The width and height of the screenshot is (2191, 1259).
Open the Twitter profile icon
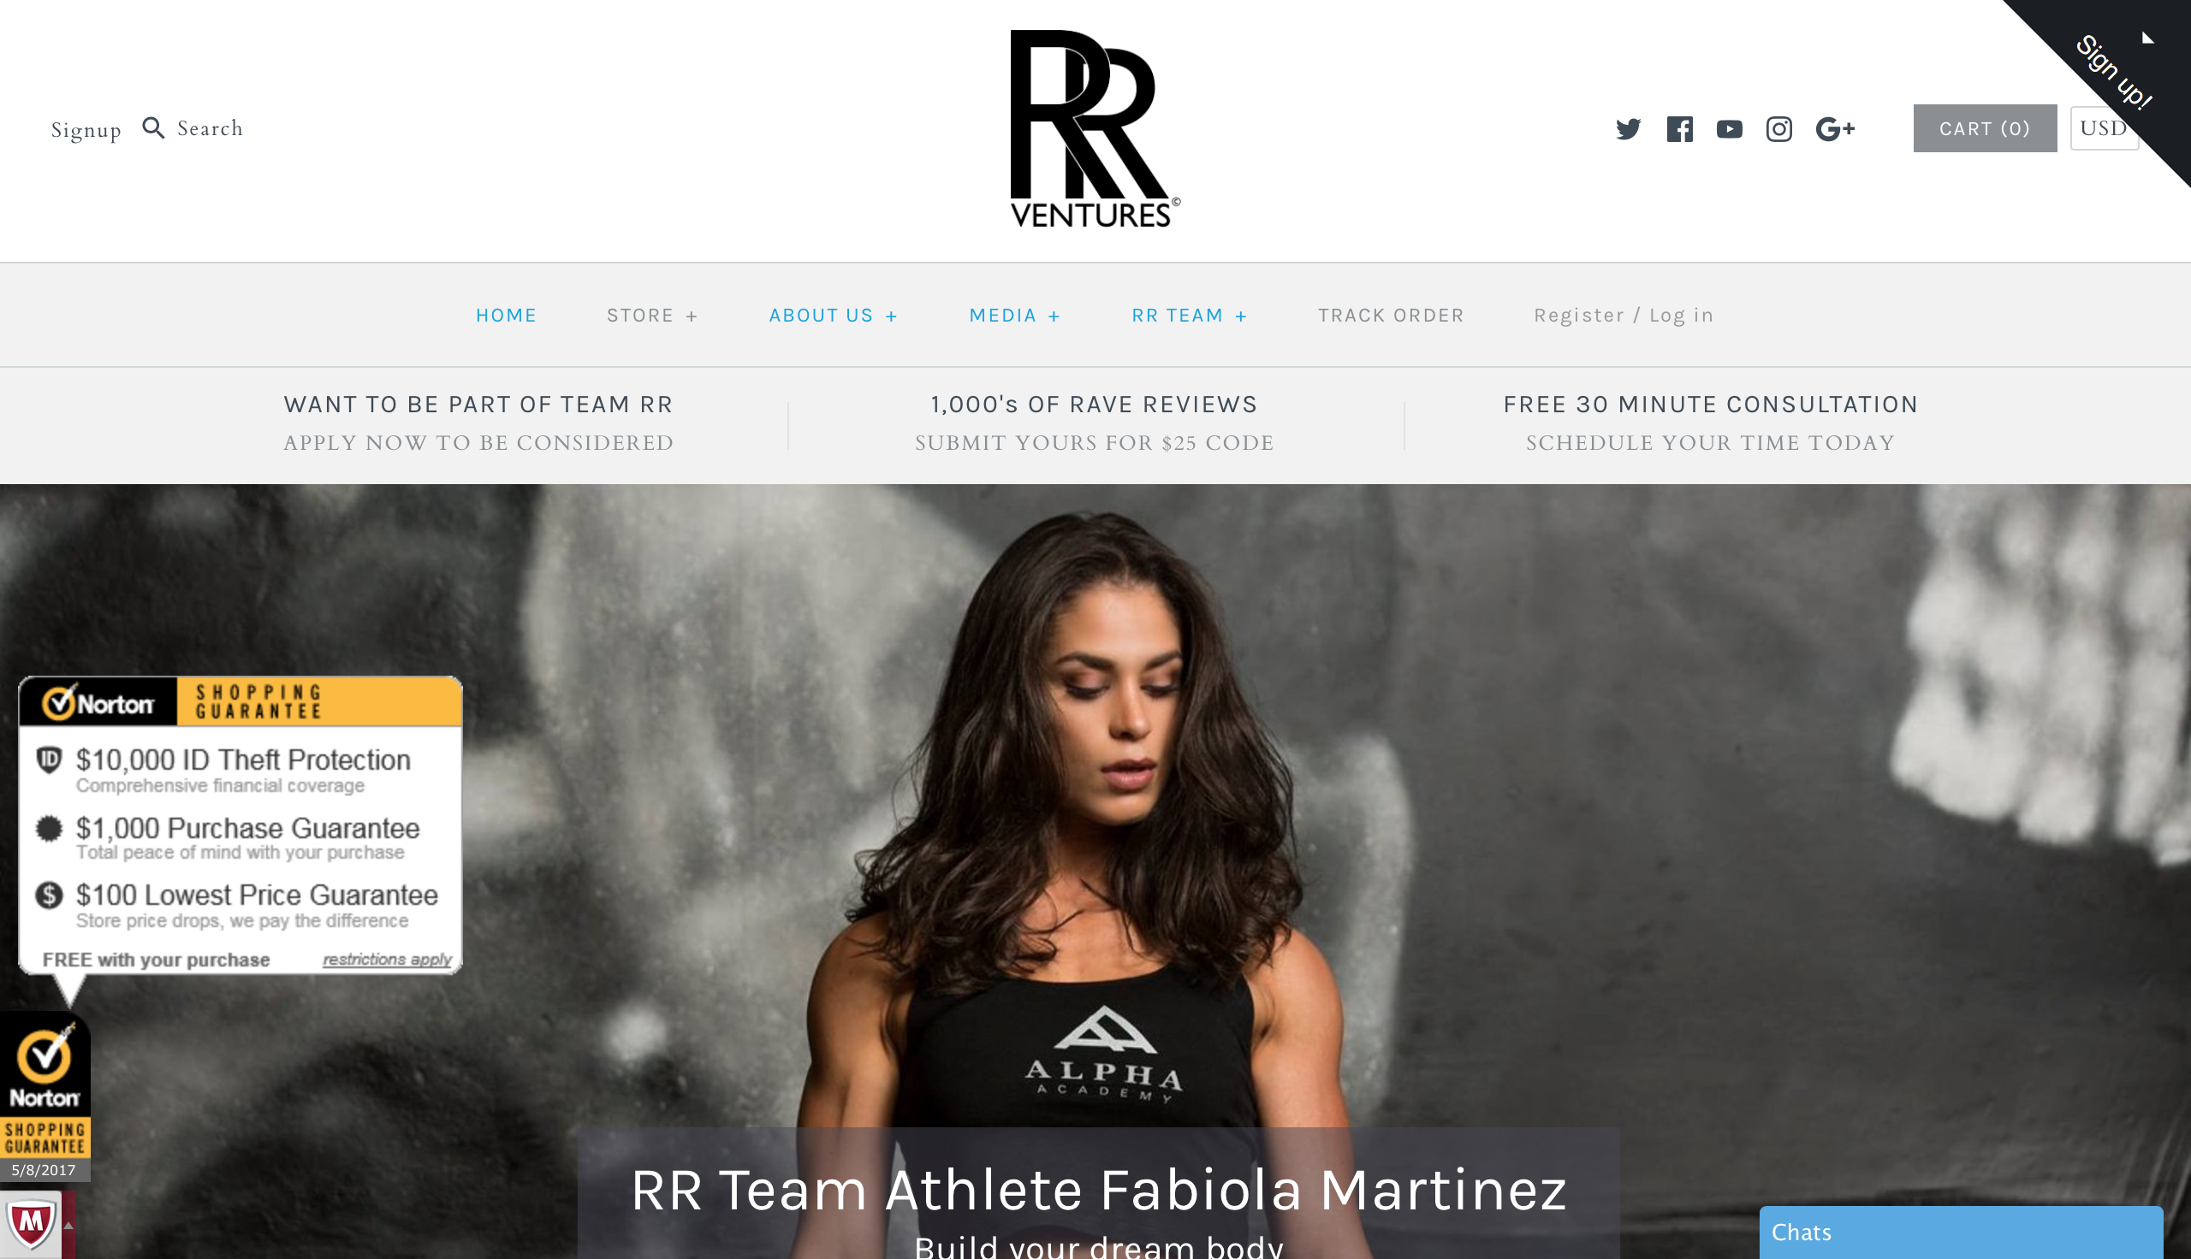click(x=1628, y=129)
